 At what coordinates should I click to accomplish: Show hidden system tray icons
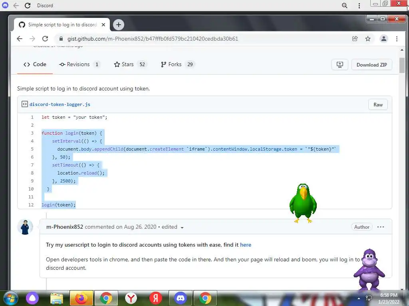359,298
